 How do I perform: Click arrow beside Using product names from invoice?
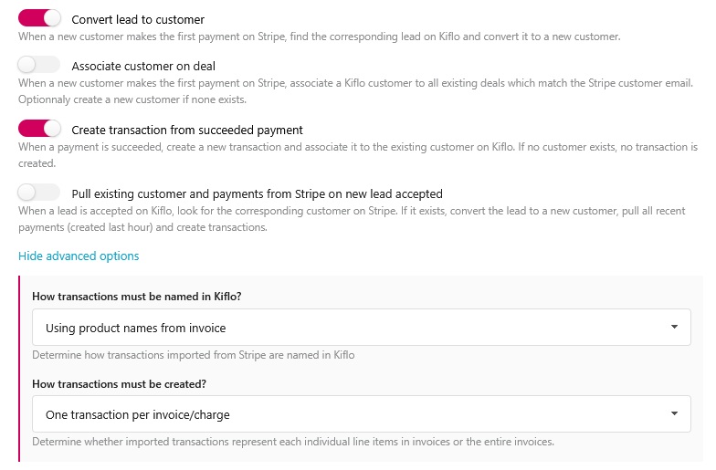coord(674,328)
